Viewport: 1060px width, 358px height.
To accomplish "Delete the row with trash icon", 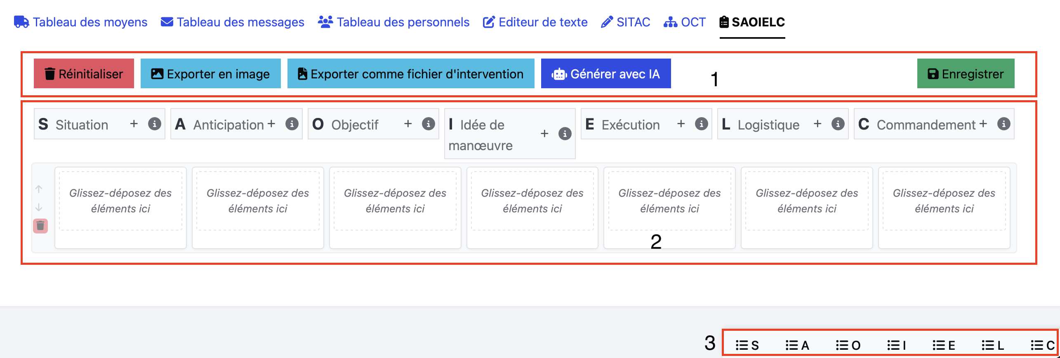I will [x=40, y=226].
